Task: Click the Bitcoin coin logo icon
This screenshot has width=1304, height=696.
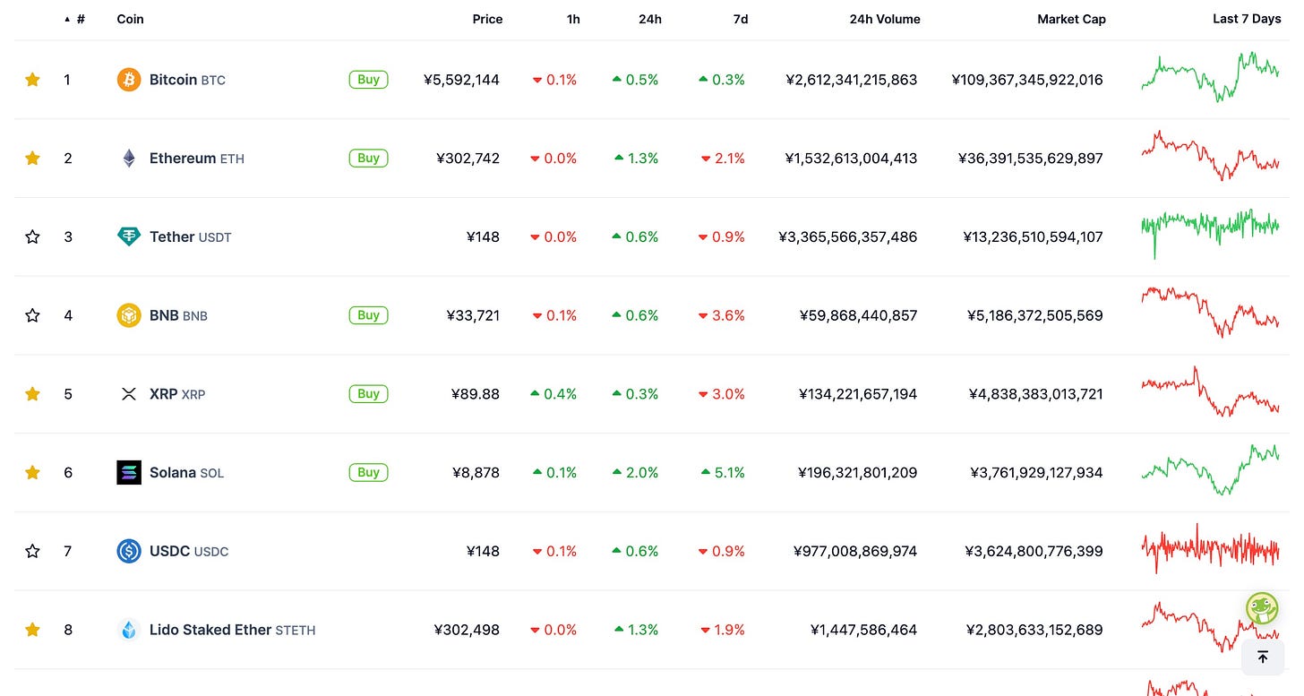Action: [129, 80]
